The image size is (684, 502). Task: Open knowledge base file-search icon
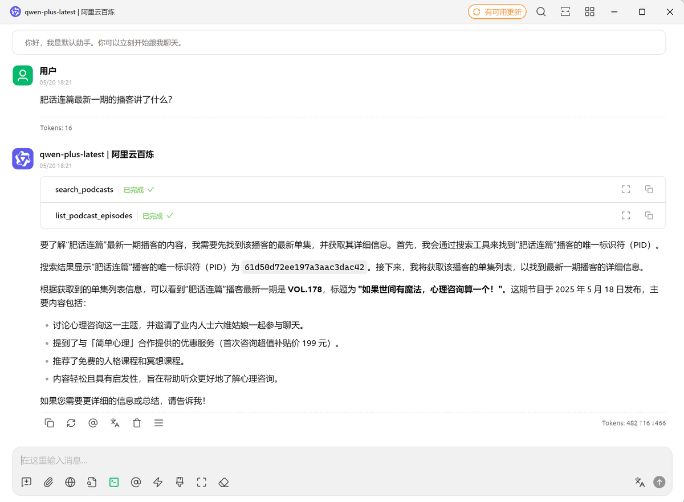92,482
